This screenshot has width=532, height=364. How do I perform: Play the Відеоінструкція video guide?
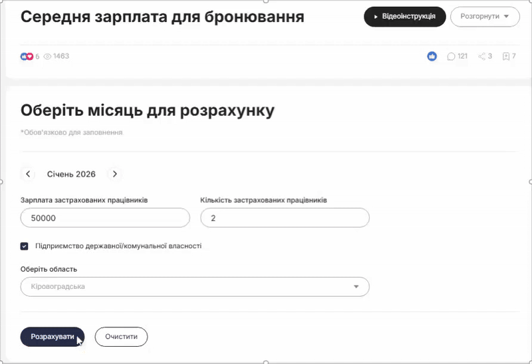(x=404, y=17)
